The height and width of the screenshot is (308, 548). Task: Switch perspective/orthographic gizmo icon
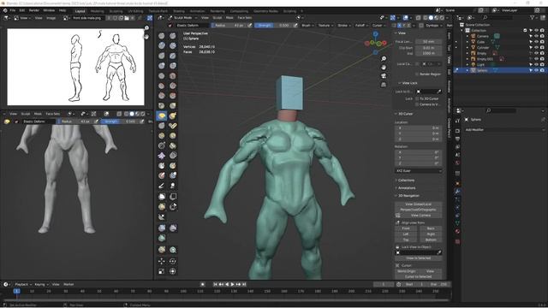(384, 85)
